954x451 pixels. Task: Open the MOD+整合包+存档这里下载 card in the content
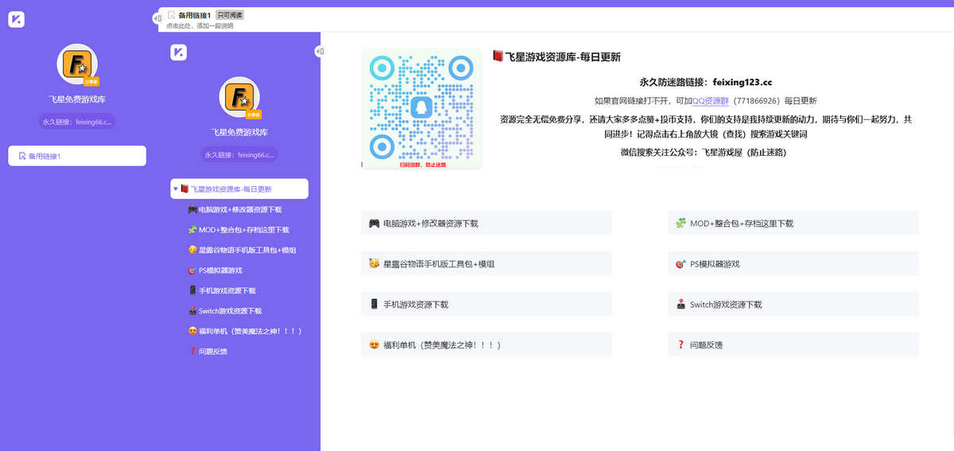point(793,224)
